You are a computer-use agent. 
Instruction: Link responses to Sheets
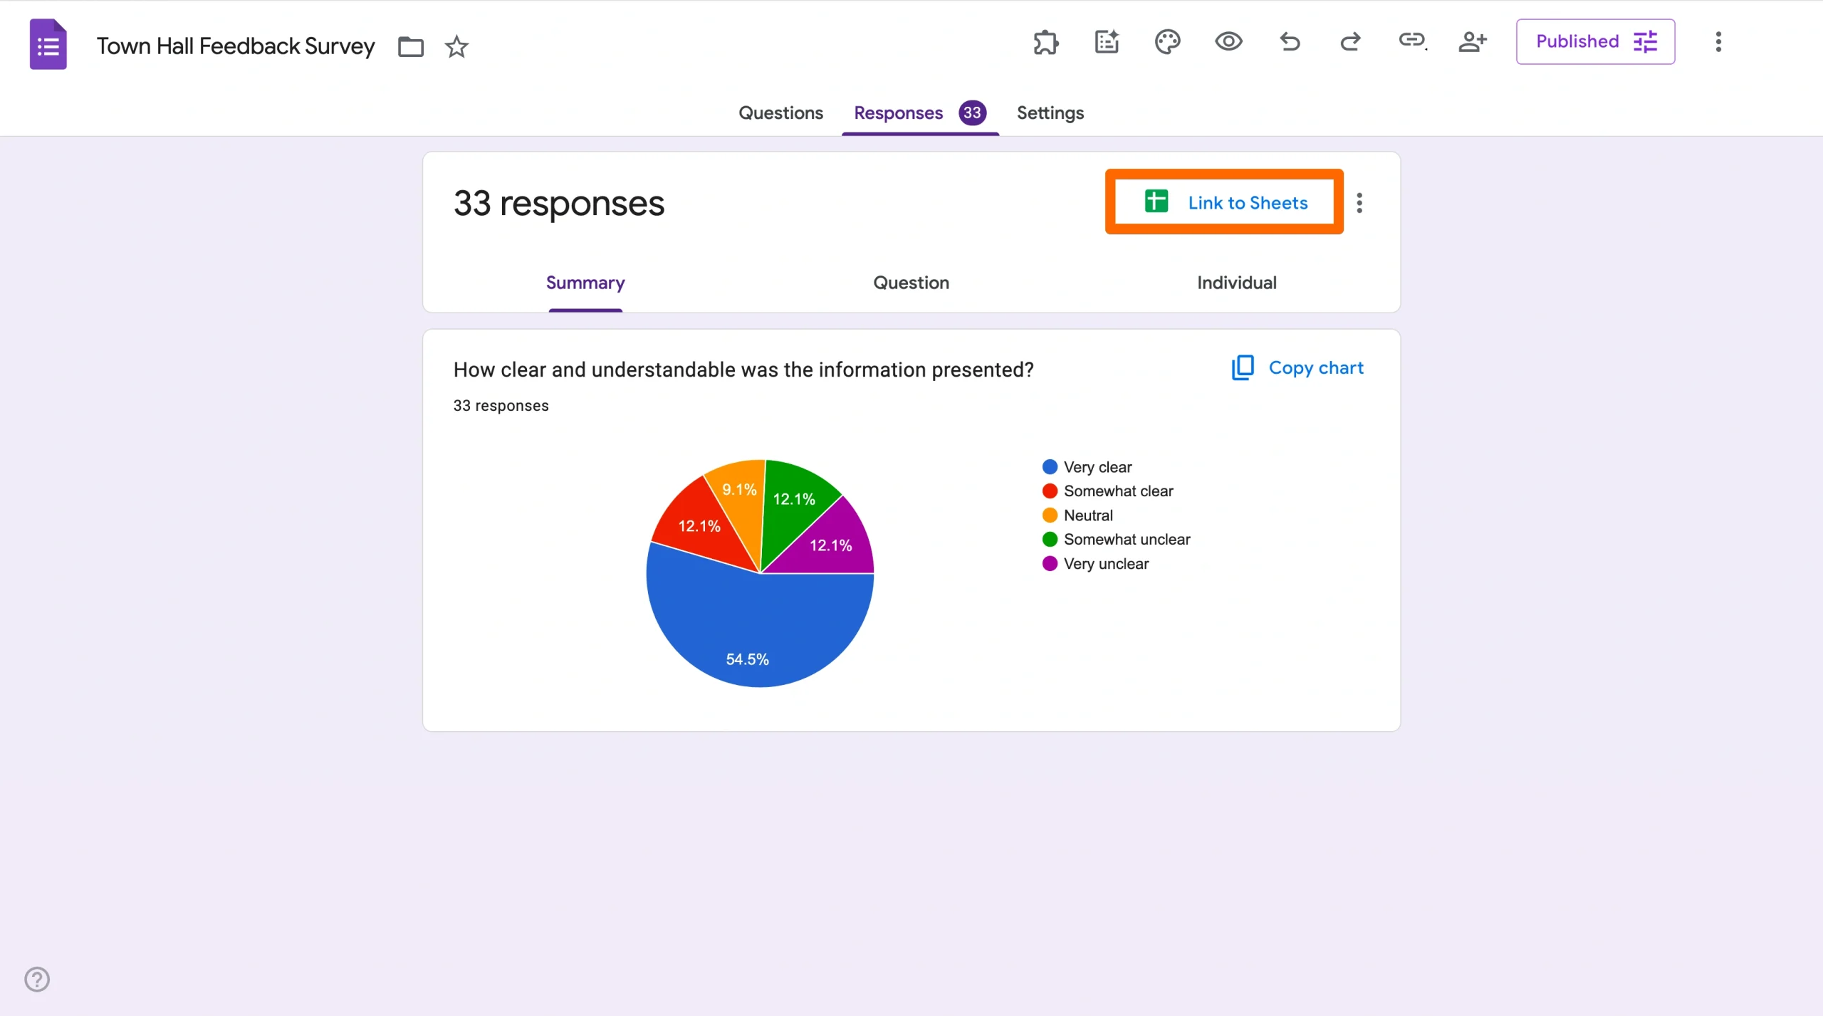tap(1223, 201)
